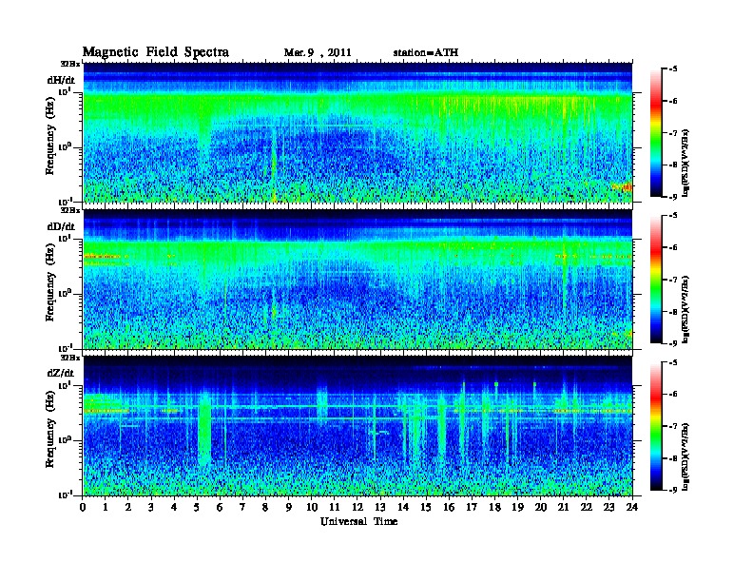Viewport: 753px width, 582px height.
Task: Click the "dZ/dt" panel label
Action: click(x=61, y=373)
